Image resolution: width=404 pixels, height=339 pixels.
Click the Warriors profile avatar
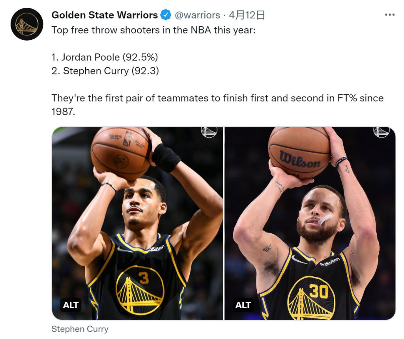(x=27, y=24)
